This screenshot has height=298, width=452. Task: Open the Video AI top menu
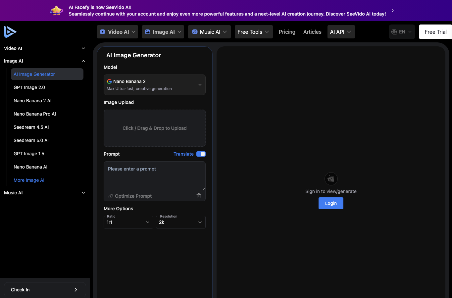click(118, 32)
